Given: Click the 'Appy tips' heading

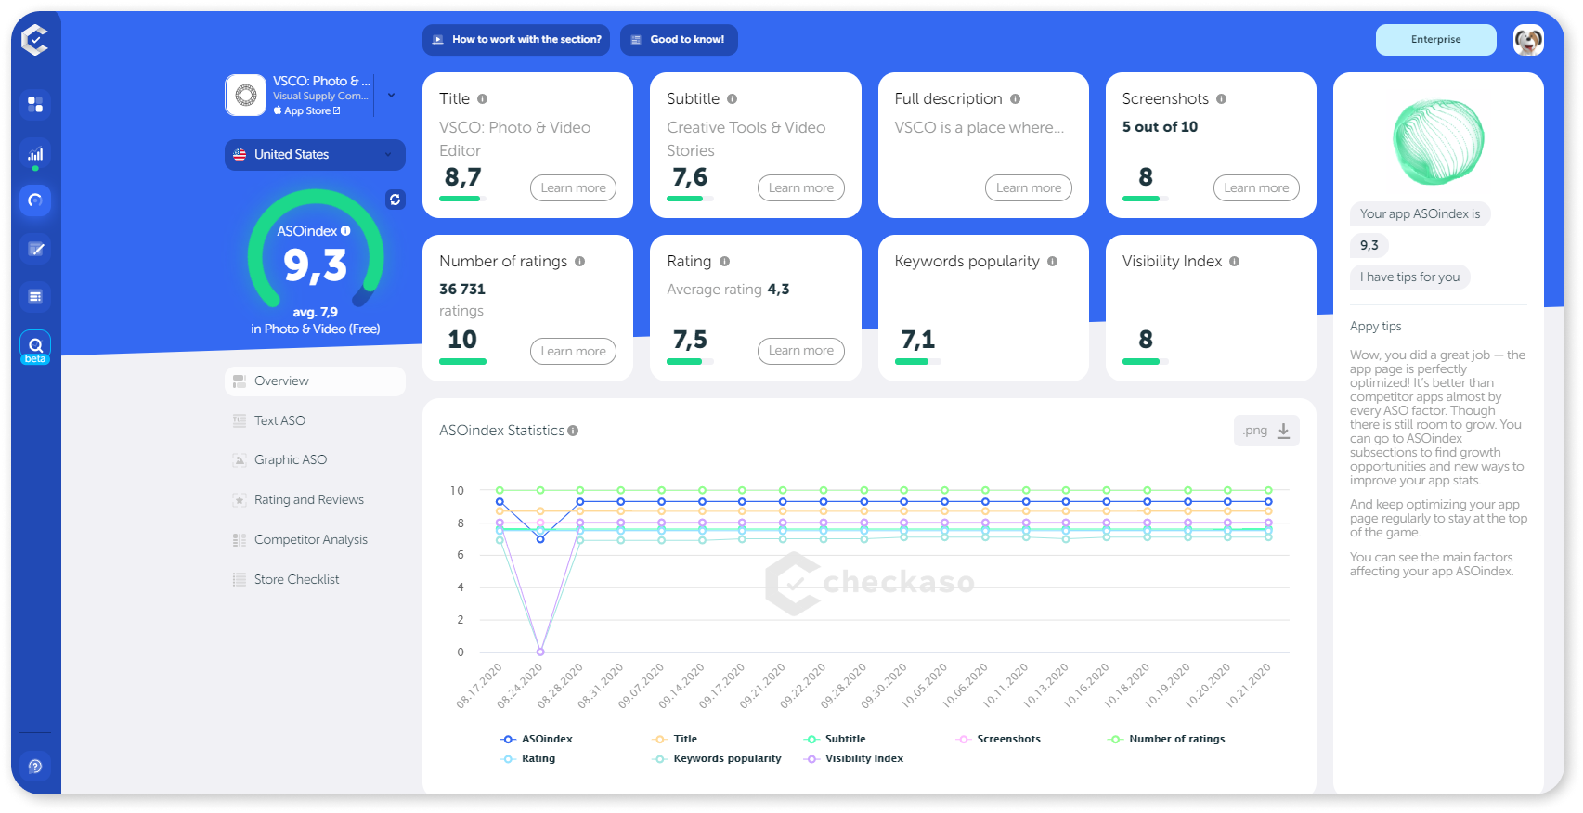Looking at the screenshot, I should [x=1375, y=327].
